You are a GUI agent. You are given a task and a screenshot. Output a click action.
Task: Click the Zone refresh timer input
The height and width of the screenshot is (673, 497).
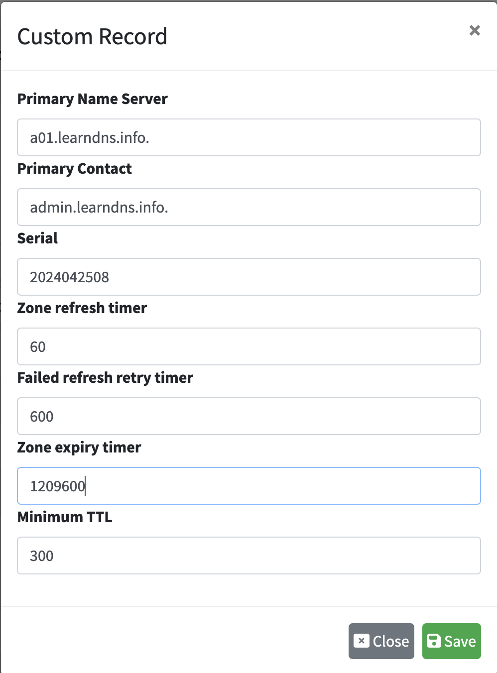(x=249, y=346)
